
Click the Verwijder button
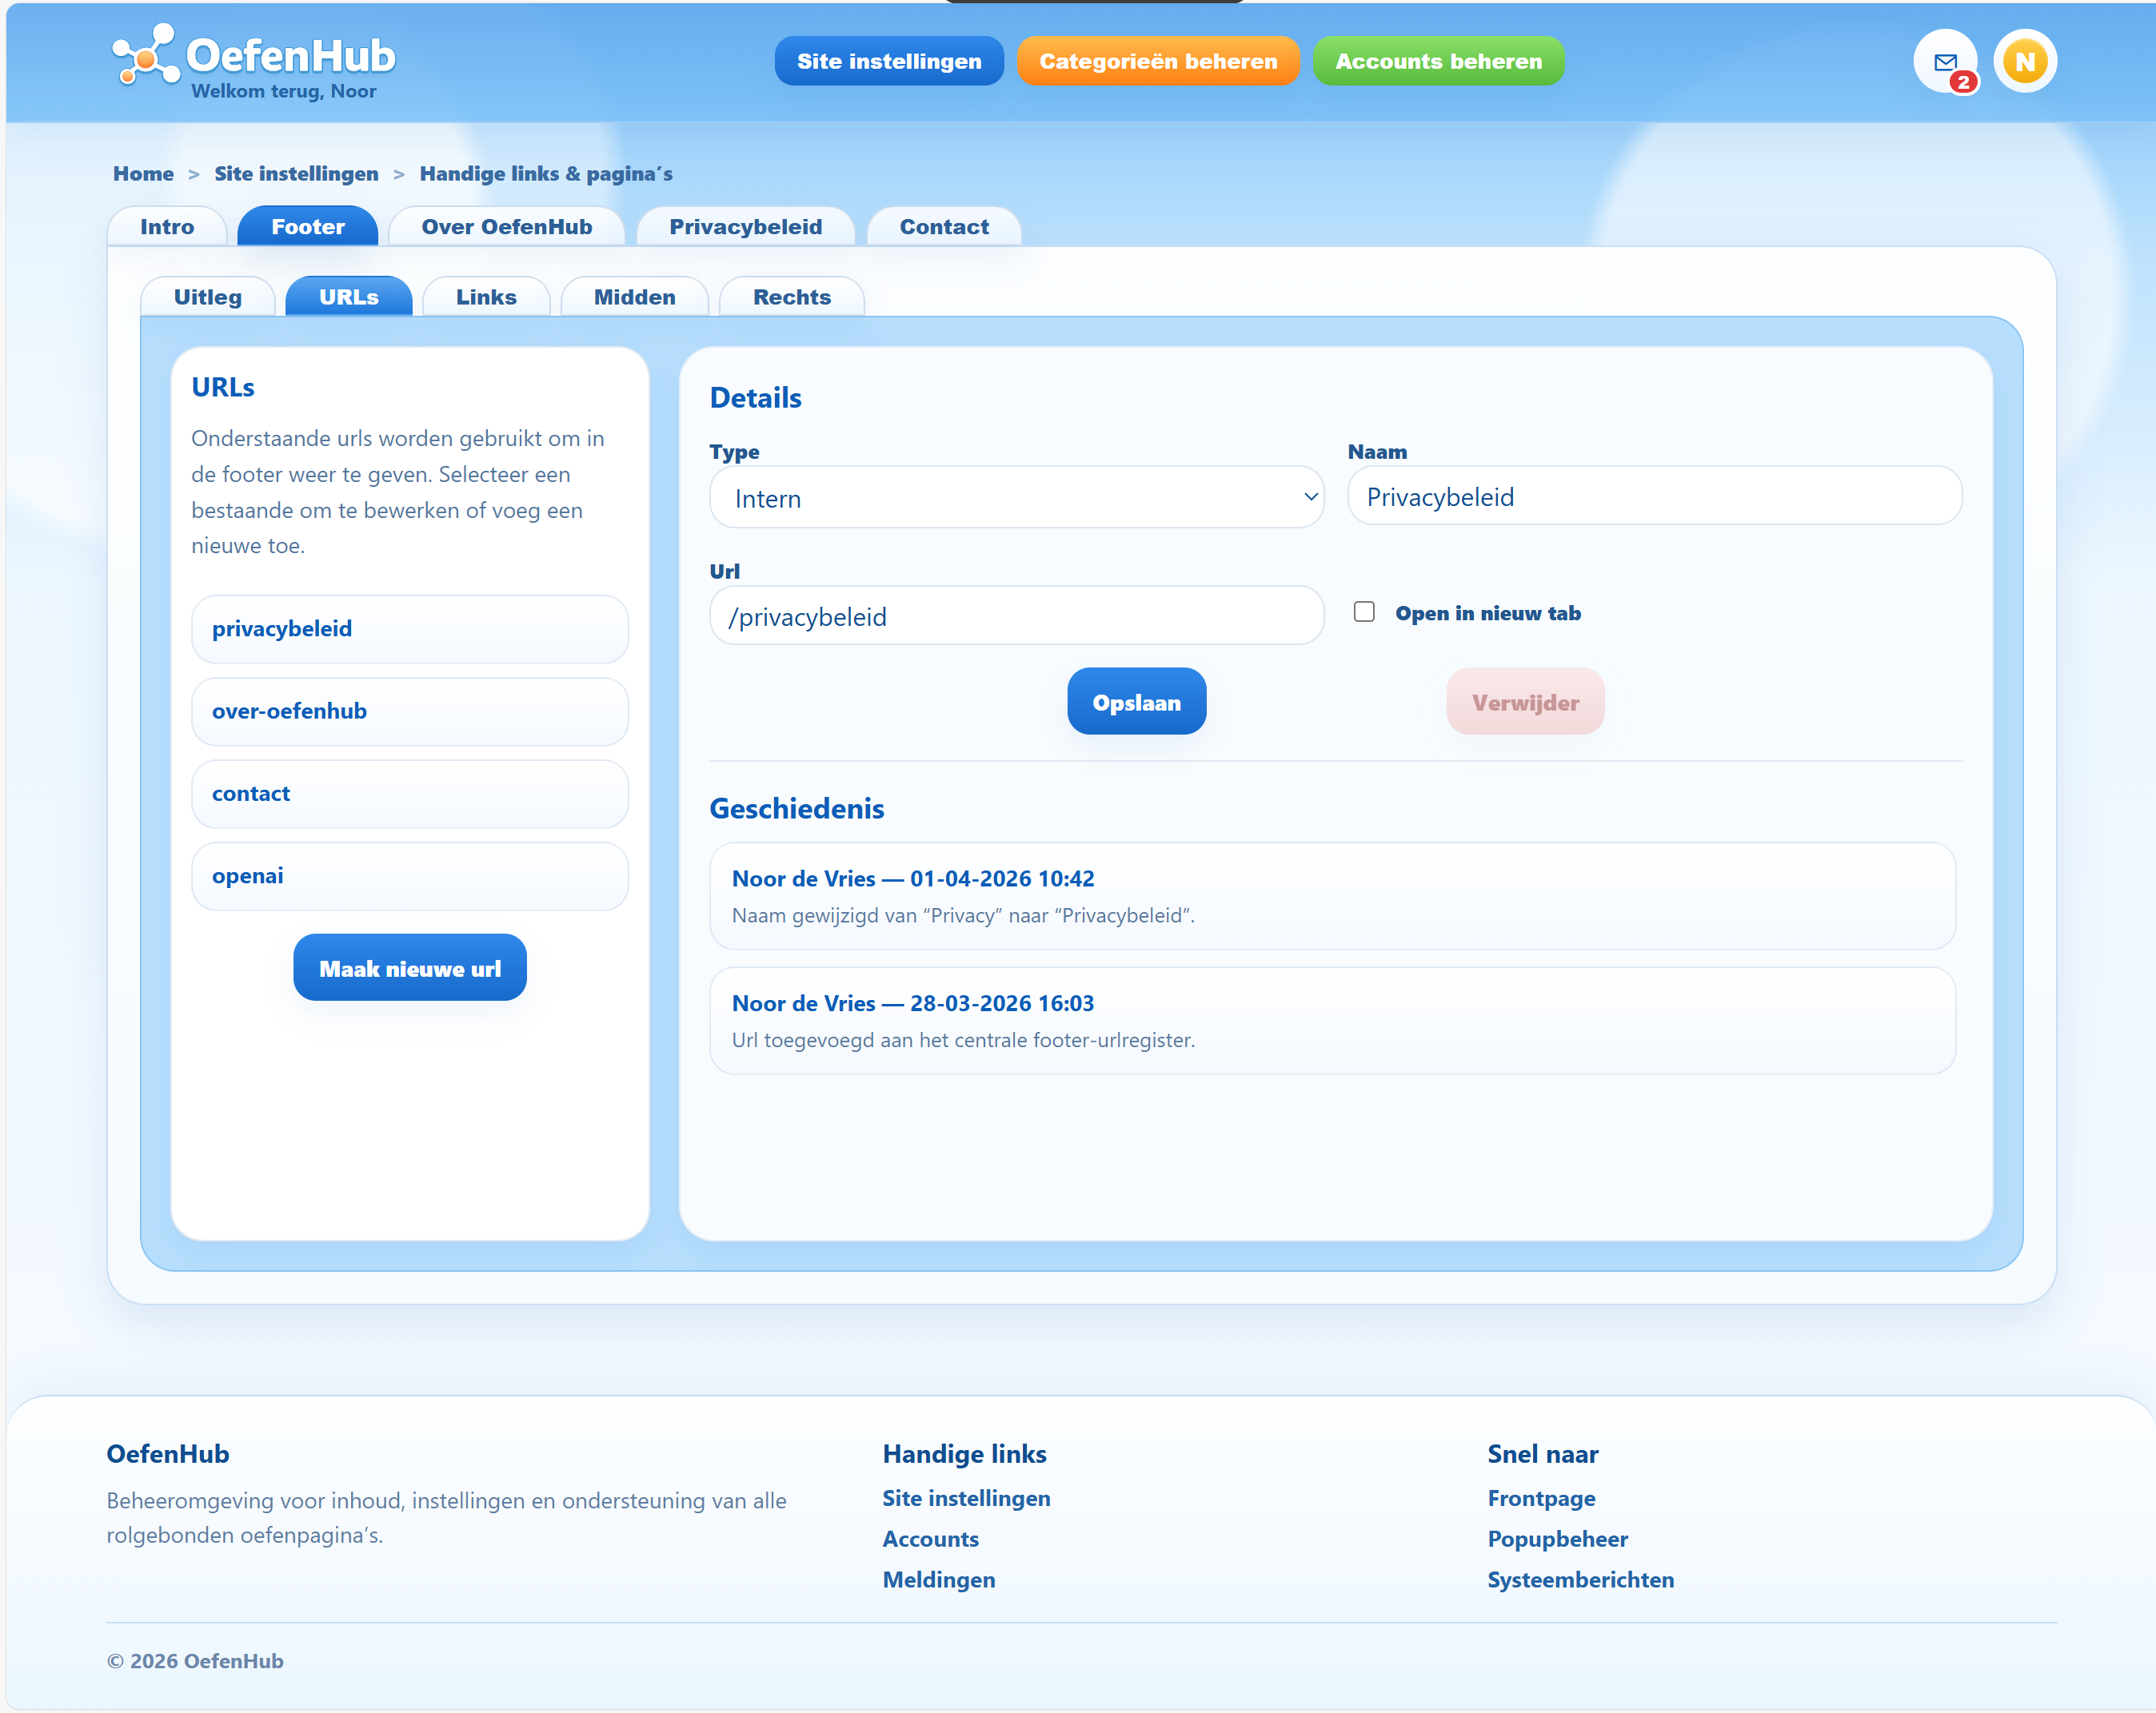click(1525, 702)
